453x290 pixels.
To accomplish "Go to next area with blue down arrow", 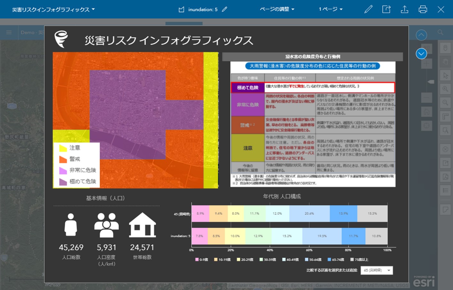I will click(421, 54).
